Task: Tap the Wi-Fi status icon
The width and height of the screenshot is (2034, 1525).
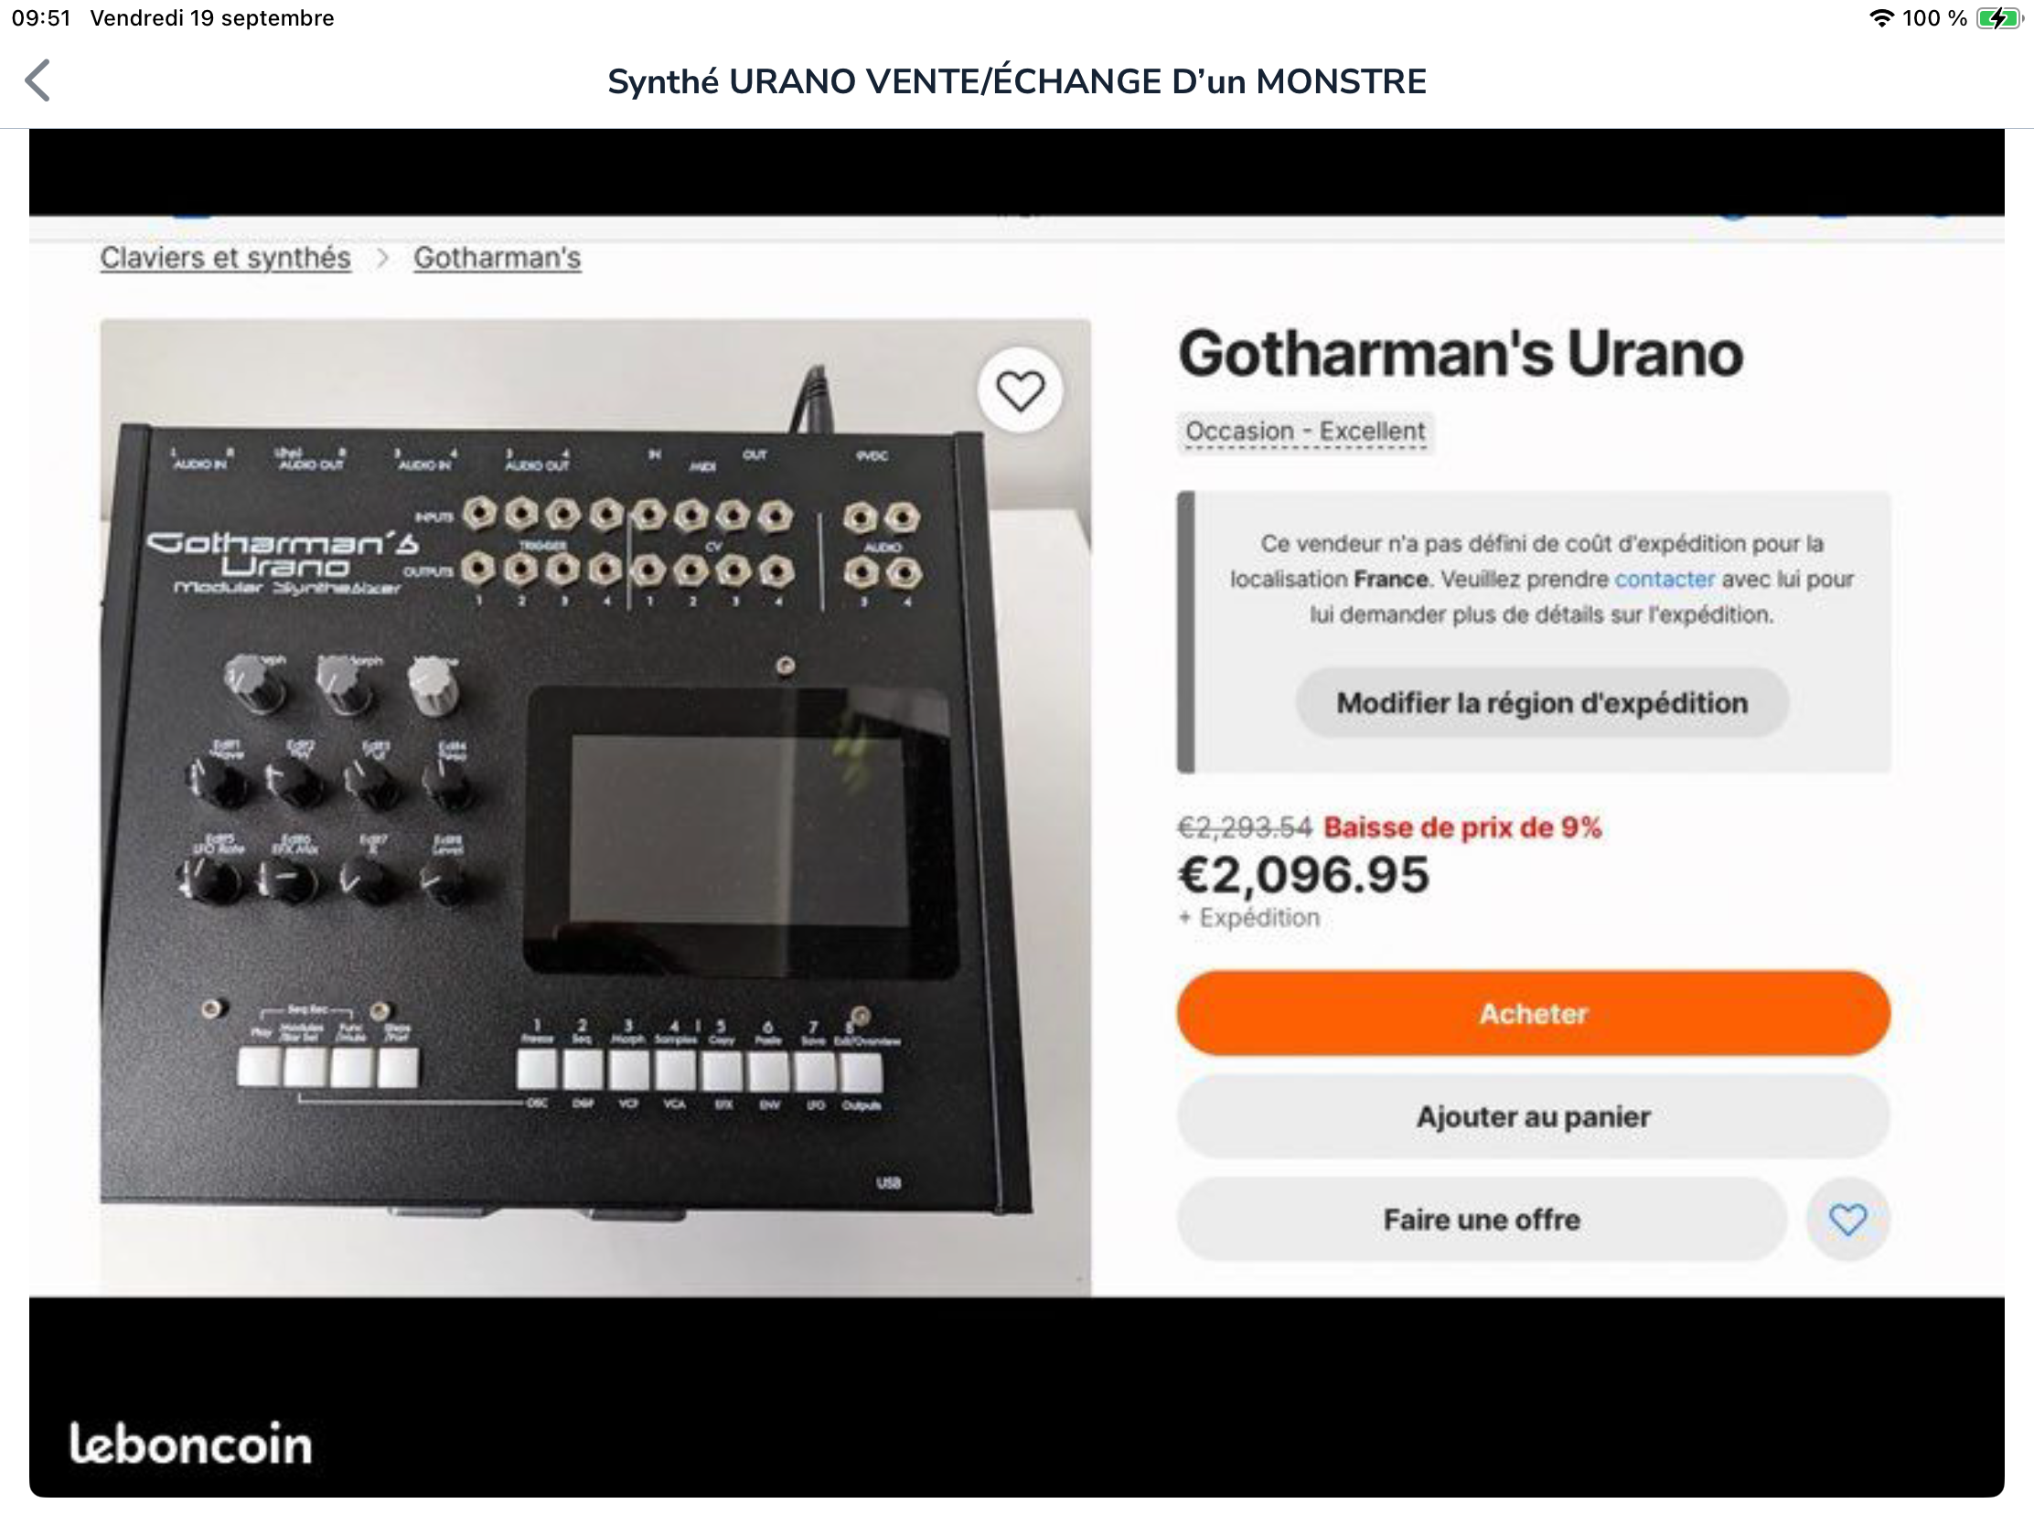Action: pos(1881,18)
